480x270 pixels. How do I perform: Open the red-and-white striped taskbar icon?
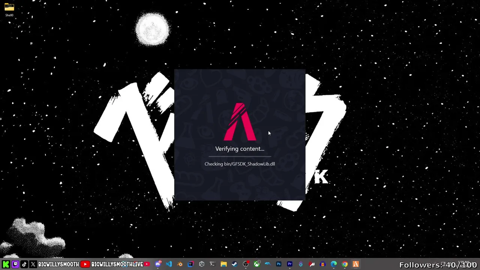(x=312, y=264)
